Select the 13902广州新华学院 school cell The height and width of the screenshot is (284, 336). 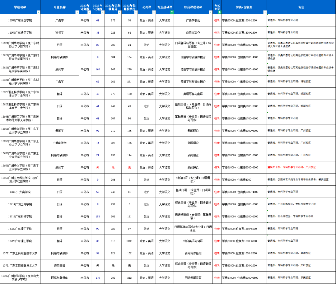(20, 277)
